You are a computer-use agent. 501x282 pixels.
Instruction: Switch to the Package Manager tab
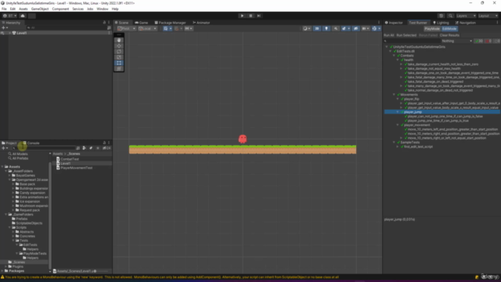[x=171, y=23]
